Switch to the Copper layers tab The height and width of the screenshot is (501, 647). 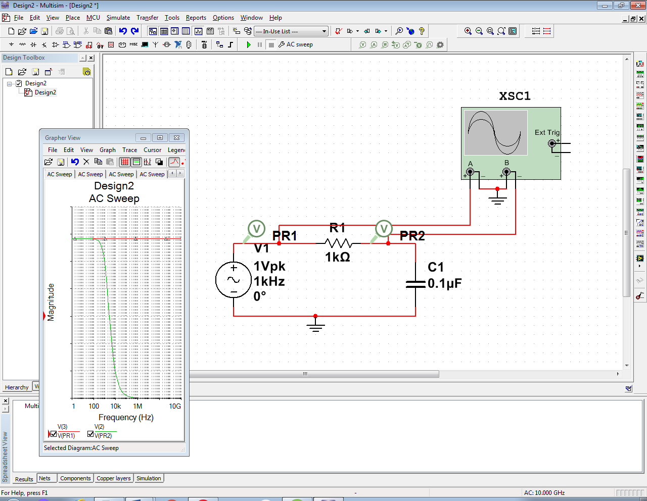tap(114, 478)
